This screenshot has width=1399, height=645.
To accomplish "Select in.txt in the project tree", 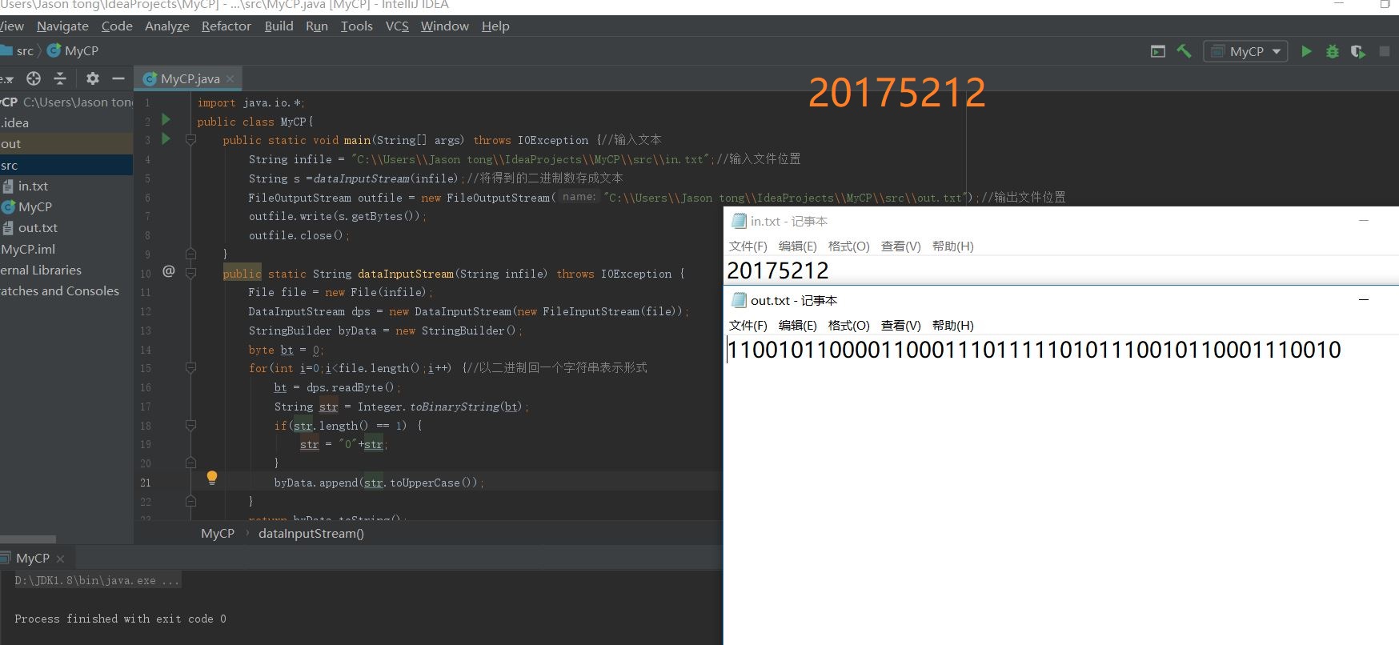I will point(66,186).
